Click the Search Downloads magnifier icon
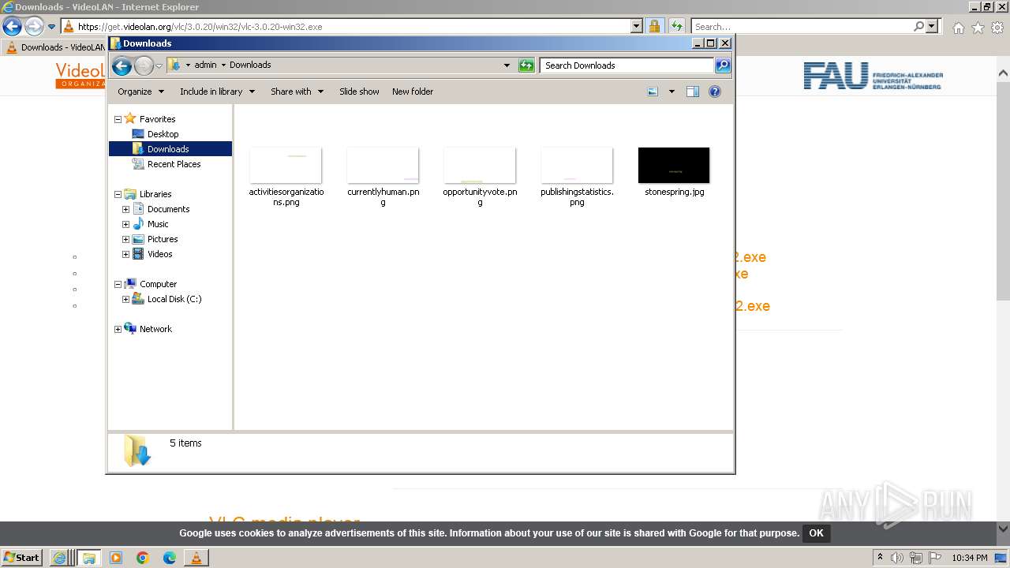Image resolution: width=1010 pixels, height=568 pixels. tap(723, 65)
